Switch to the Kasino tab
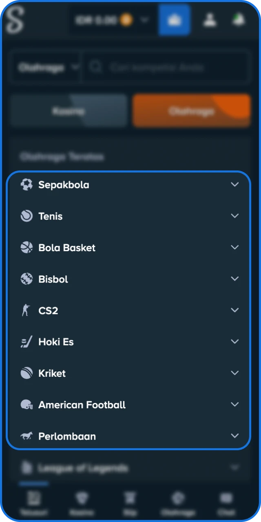The width and height of the screenshot is (261, 522). 68,111
